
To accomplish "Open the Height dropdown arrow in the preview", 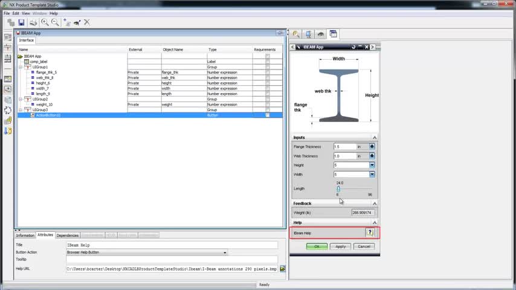I will (372, 165).
